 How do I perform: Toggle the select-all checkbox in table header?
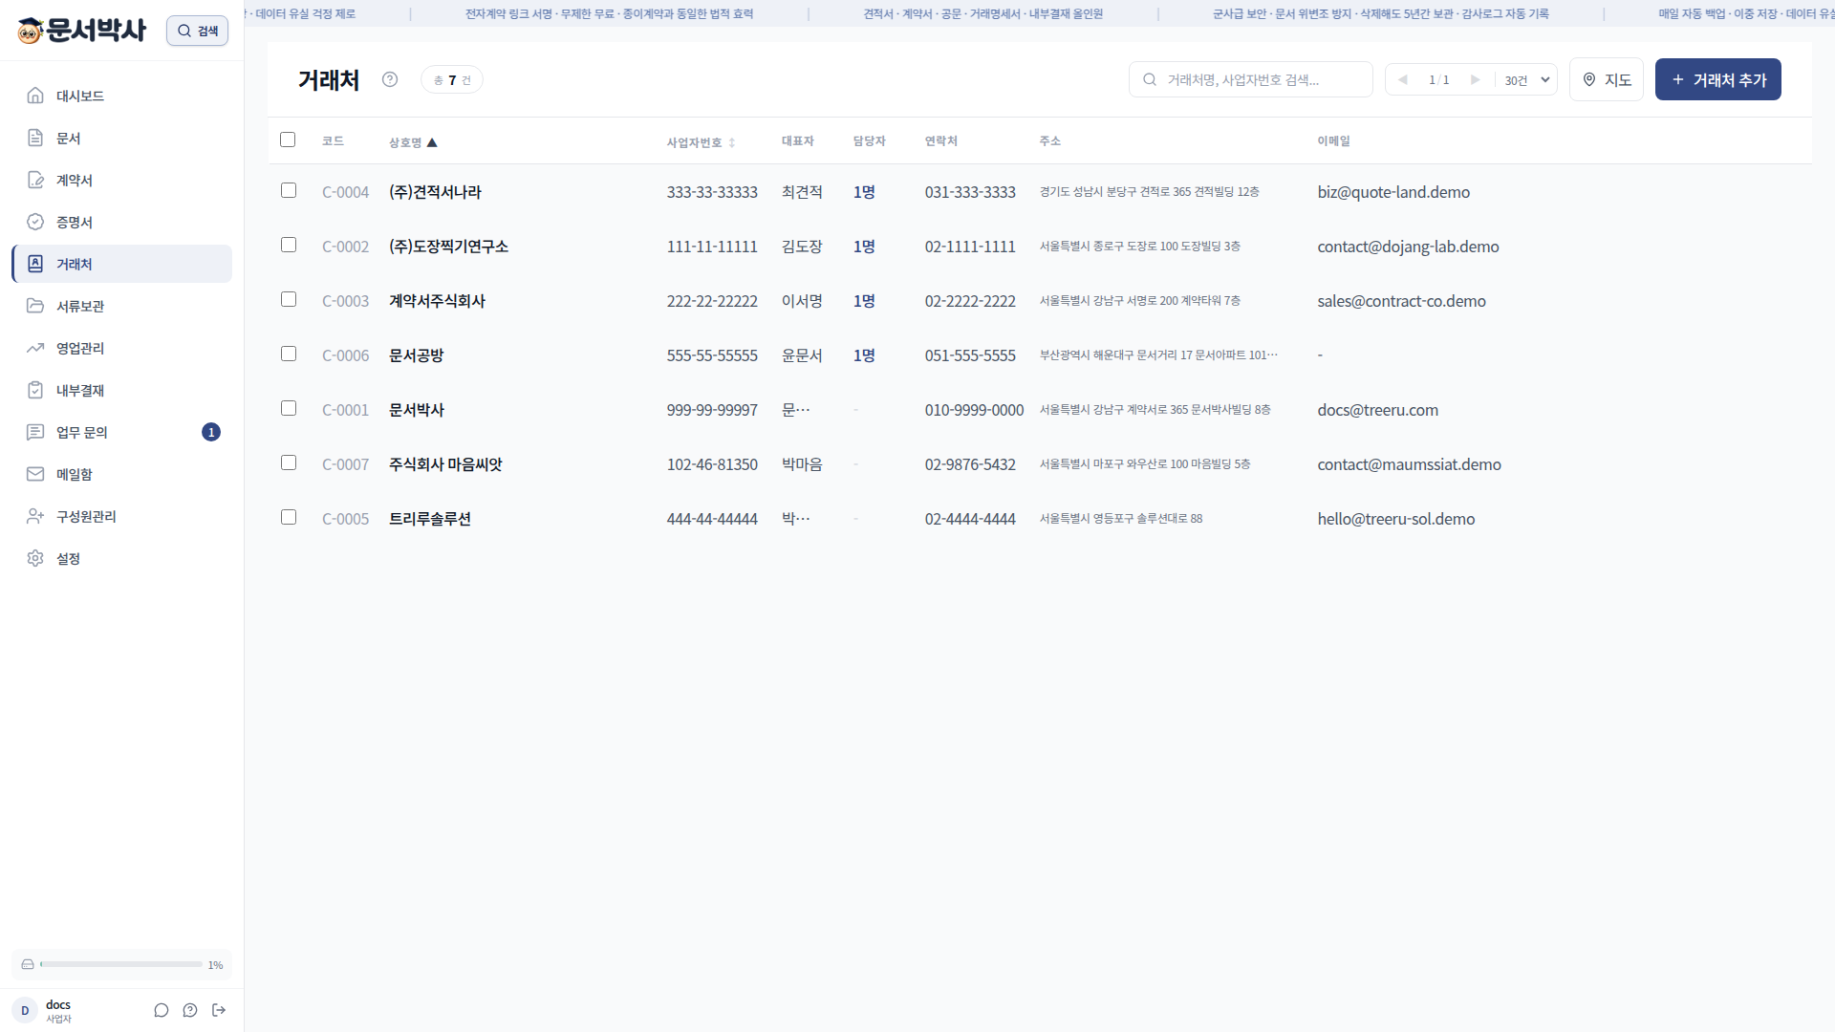(288, 140)
